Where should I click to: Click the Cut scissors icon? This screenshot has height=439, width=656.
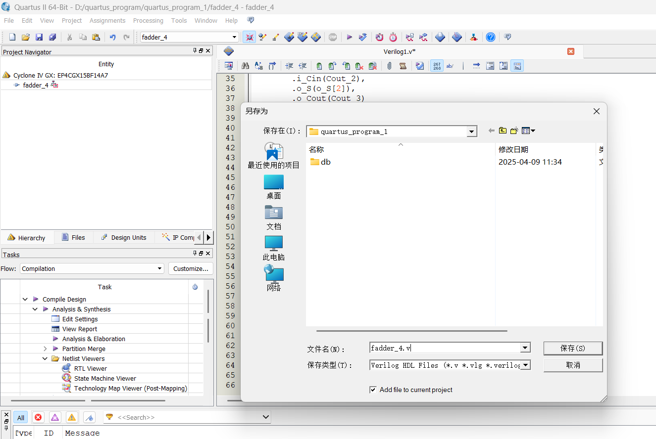(x=69, y=37)
